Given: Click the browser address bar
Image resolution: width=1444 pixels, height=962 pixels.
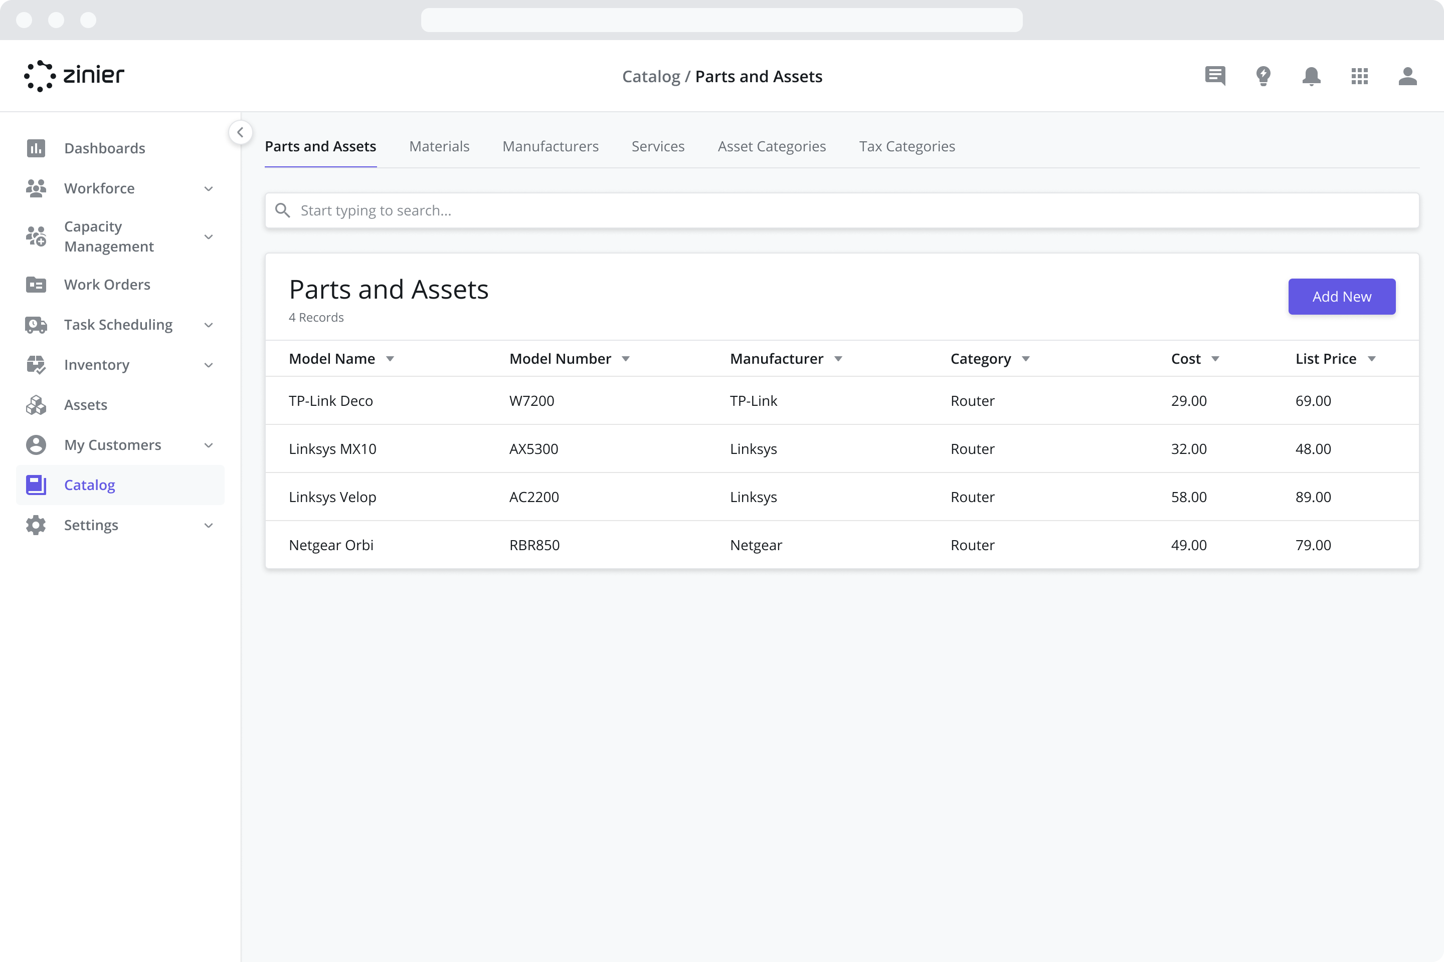Looking at the screenshot, I should tap(722, 20).
